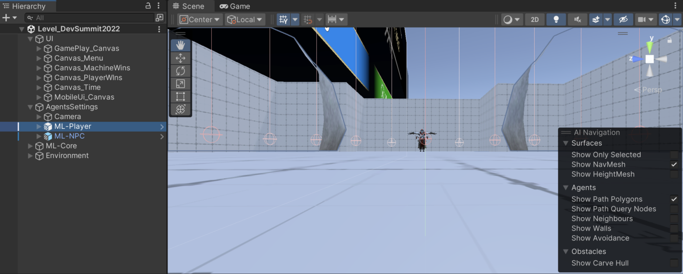Image resolution: width=683 pixels, height=274 pixels.
Task: Toggle grid snapping icon
Action: (x=307, y=20)
